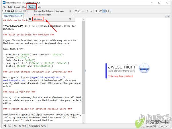Open a file via the folder icon

coord(9,11)
